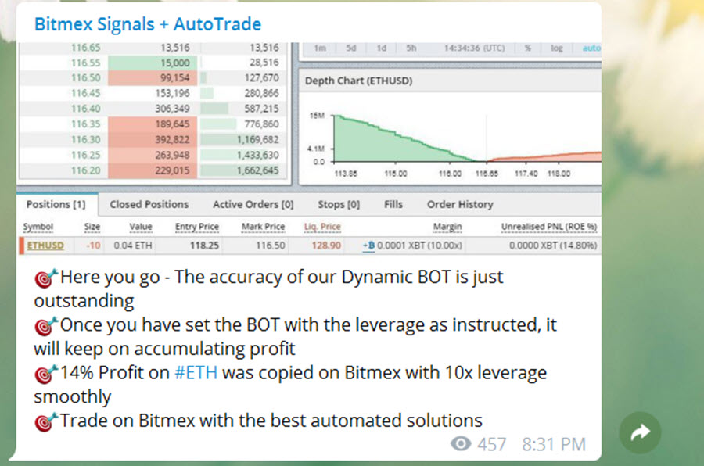Open the Active Orders [0] tab
This screenshot has height=466, width=704.
click(x=253, y=204)
